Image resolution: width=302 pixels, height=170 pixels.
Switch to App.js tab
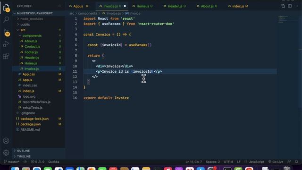pyautogui.click(x=78, y=6)
